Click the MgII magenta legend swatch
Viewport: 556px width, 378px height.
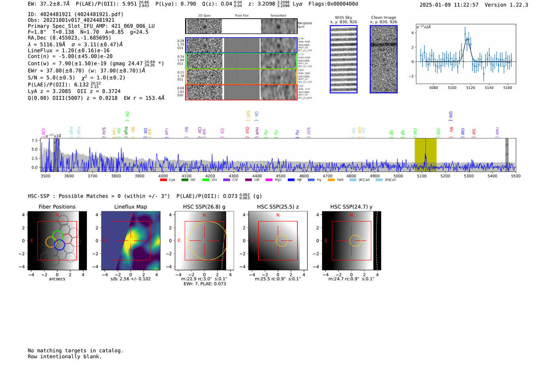point(269,180)
